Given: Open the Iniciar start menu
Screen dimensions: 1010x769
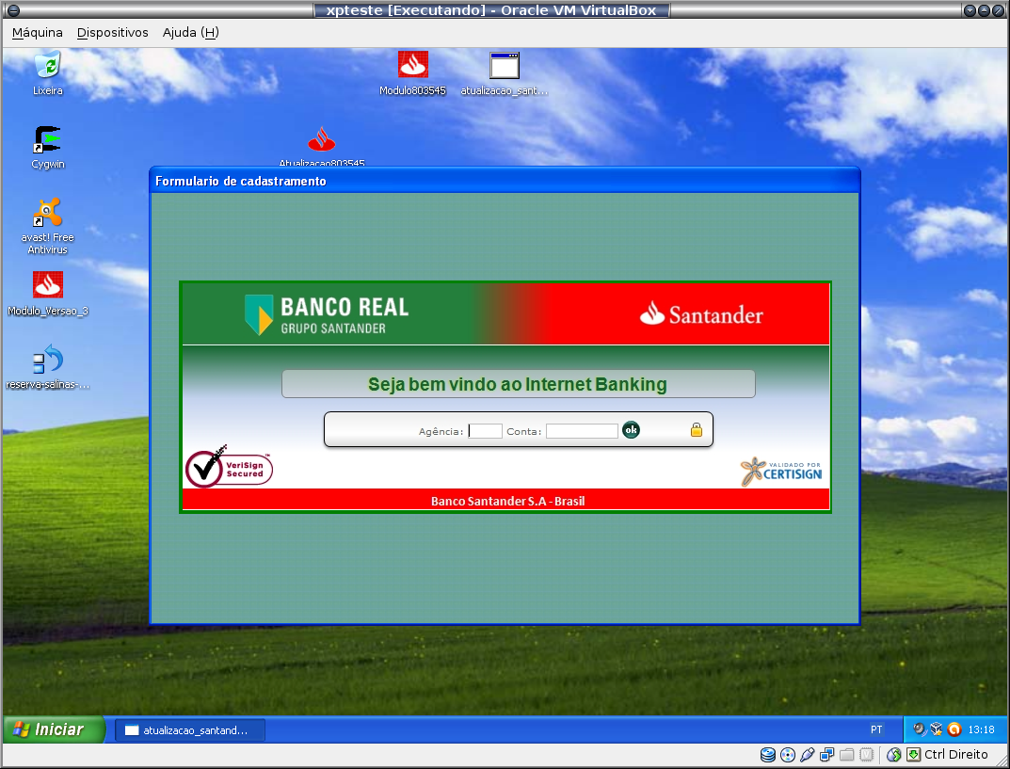Looking at the screenshot, I should pyautogui.click(x=54, y=729).
